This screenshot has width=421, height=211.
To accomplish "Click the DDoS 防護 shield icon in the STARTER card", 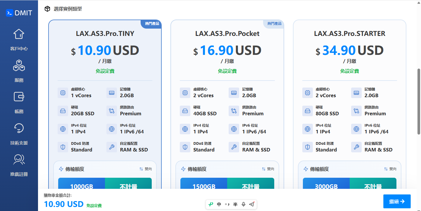I will 307,147.
